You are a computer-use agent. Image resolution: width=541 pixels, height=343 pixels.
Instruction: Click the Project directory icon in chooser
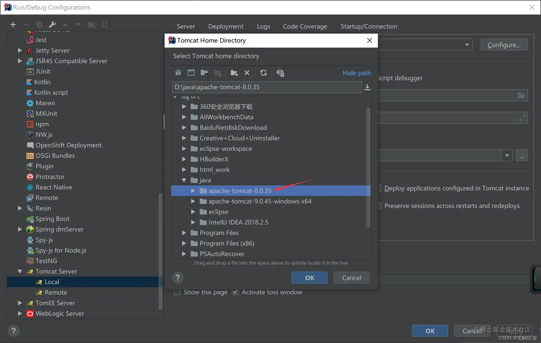click(x=204, y=73)
